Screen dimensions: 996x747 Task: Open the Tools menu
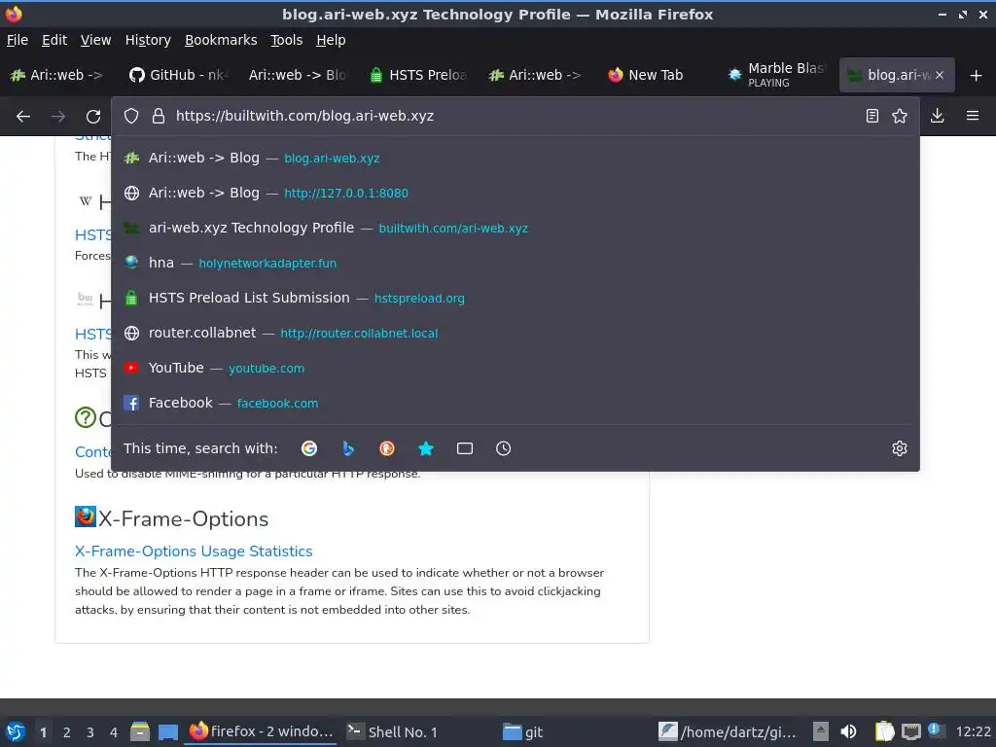286,40
